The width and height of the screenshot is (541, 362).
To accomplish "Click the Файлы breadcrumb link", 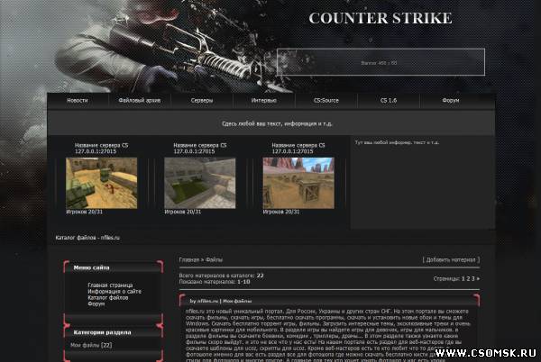I will (214, 259).
